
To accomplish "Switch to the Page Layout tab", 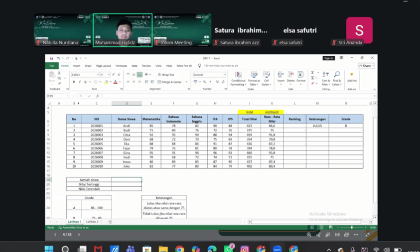I will (104, 66).
